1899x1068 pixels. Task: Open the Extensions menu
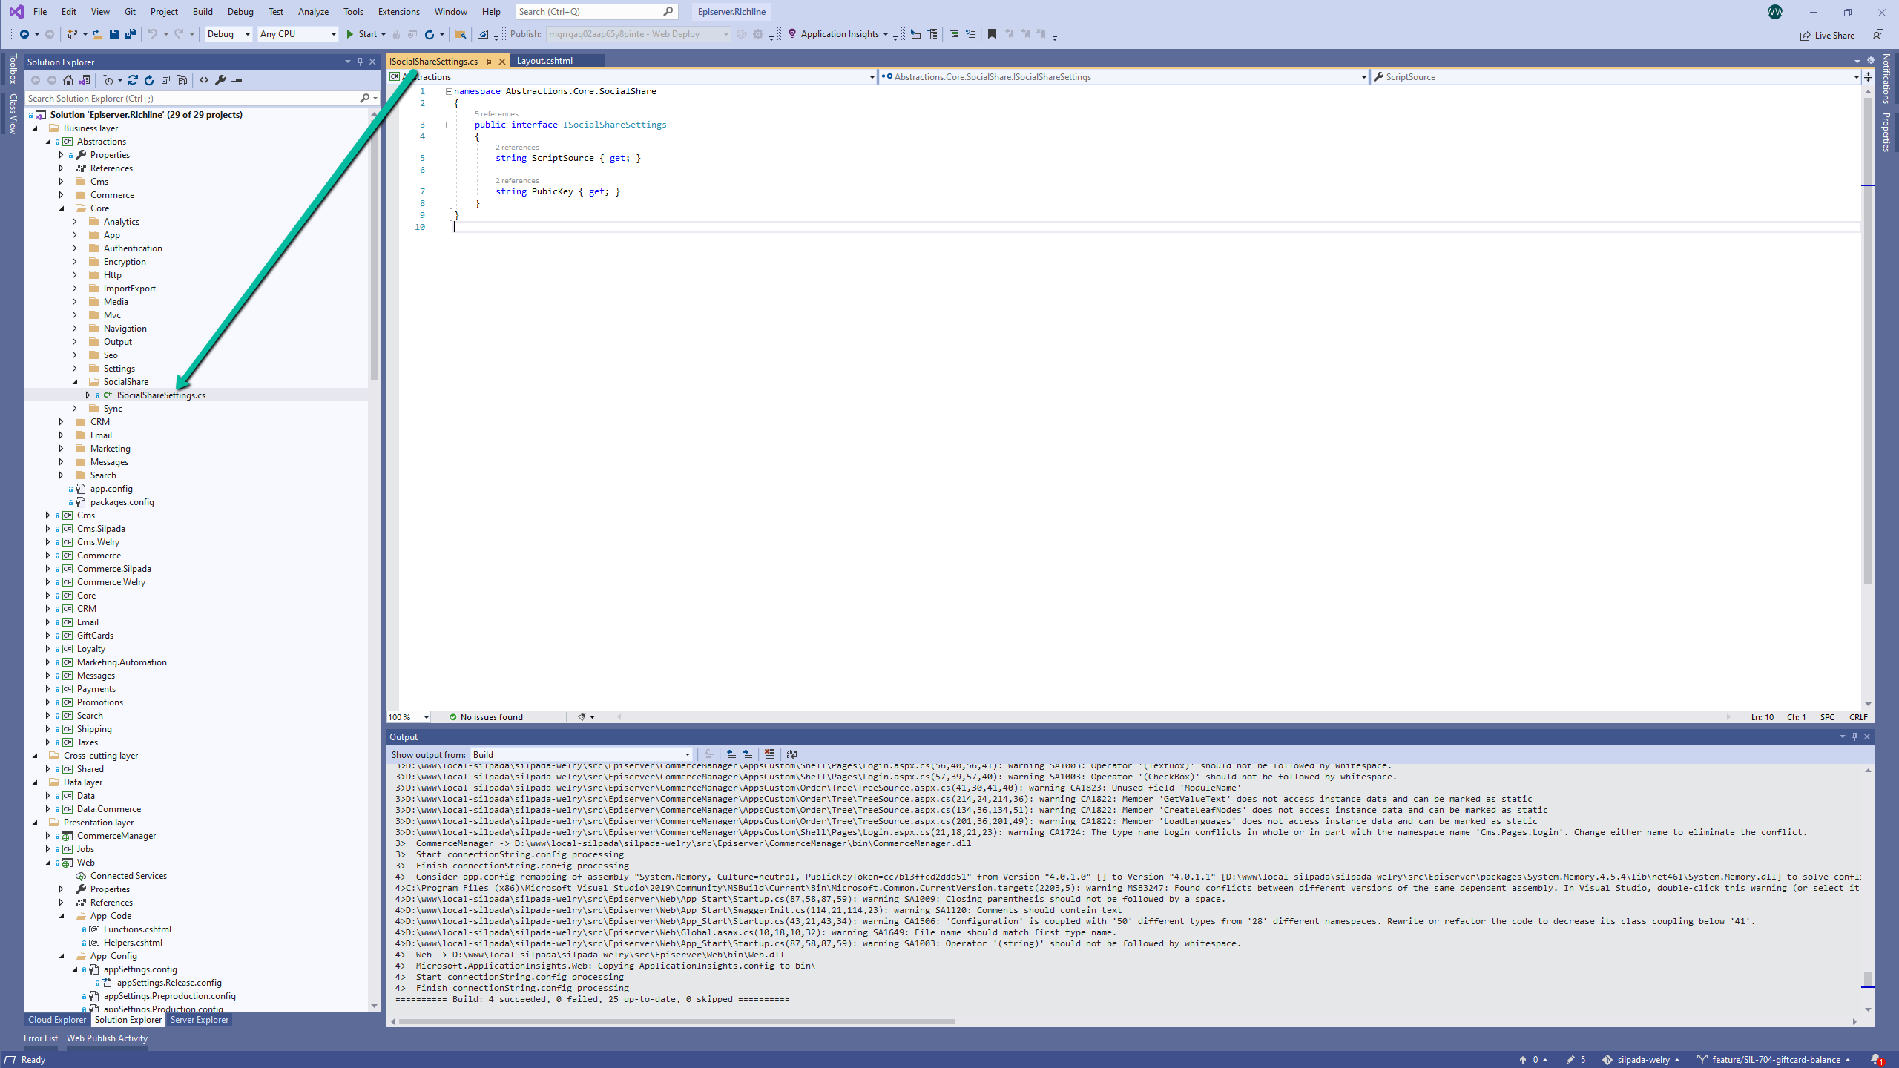coord(398,12)
